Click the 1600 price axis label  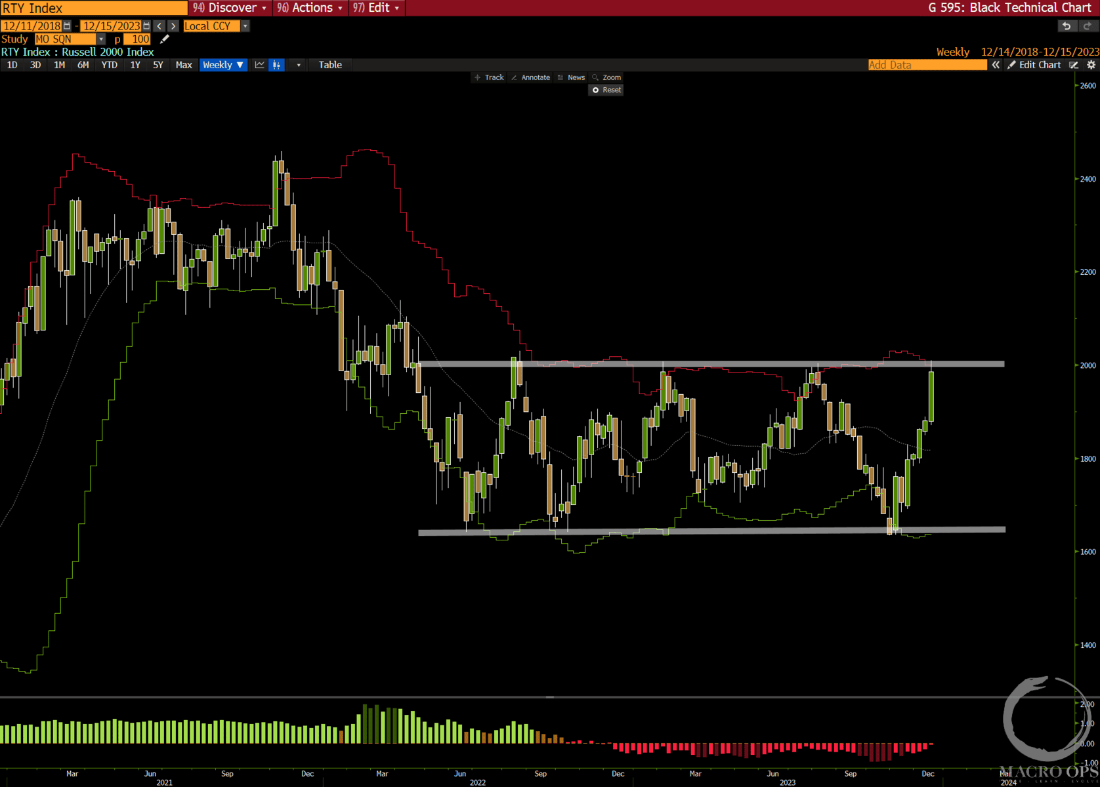click(1088, 552)
